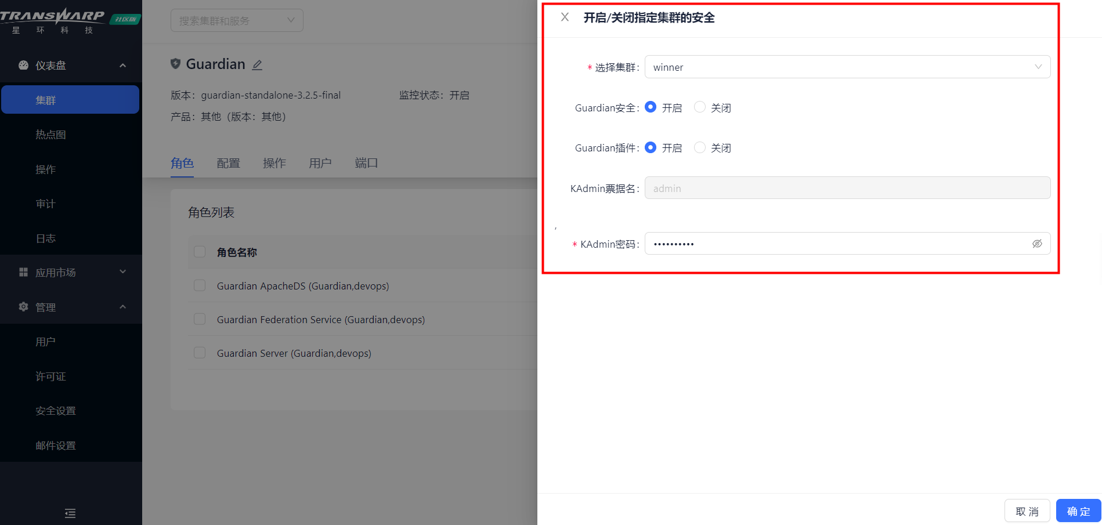Click the 确定 button
1102x525 pixels.
pyautogui.click(x=1078, y=511)
